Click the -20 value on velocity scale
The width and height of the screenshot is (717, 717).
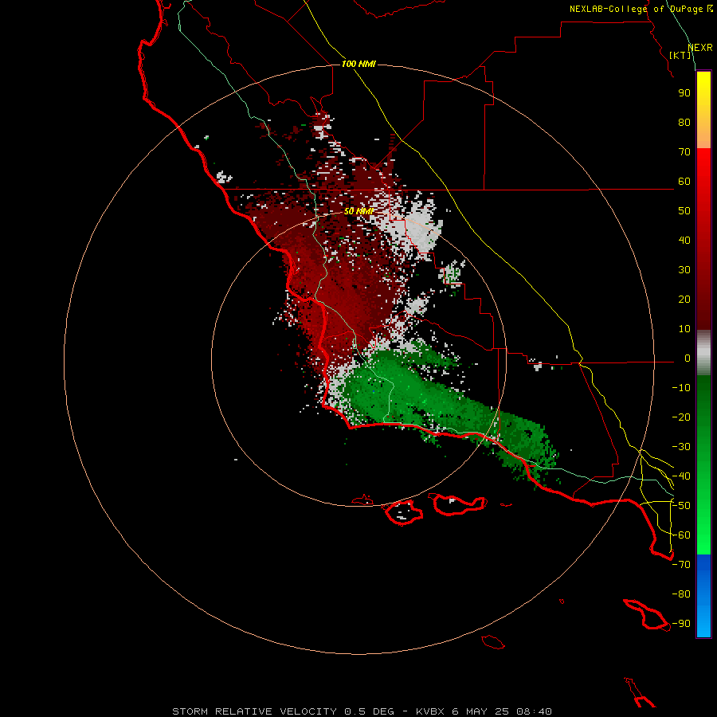pyautogui.click(x=681, y=417)
